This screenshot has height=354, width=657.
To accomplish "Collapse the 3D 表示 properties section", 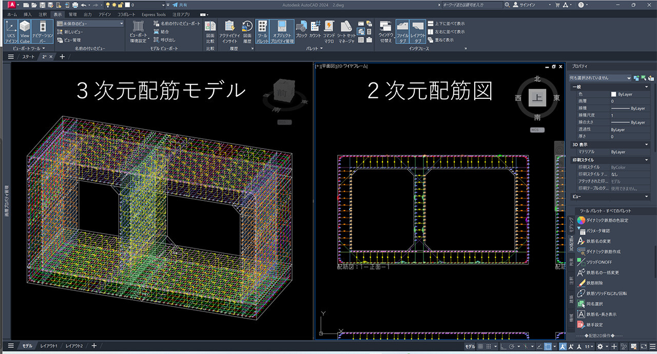I will point(647,144).
